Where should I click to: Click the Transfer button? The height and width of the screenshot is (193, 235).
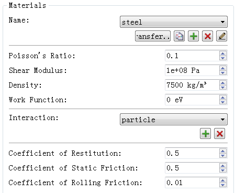(x=153, y=36)
